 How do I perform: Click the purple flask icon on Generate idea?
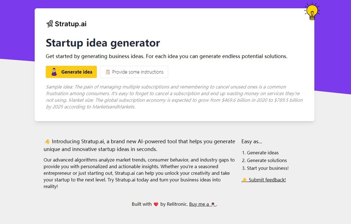[54, 72]
